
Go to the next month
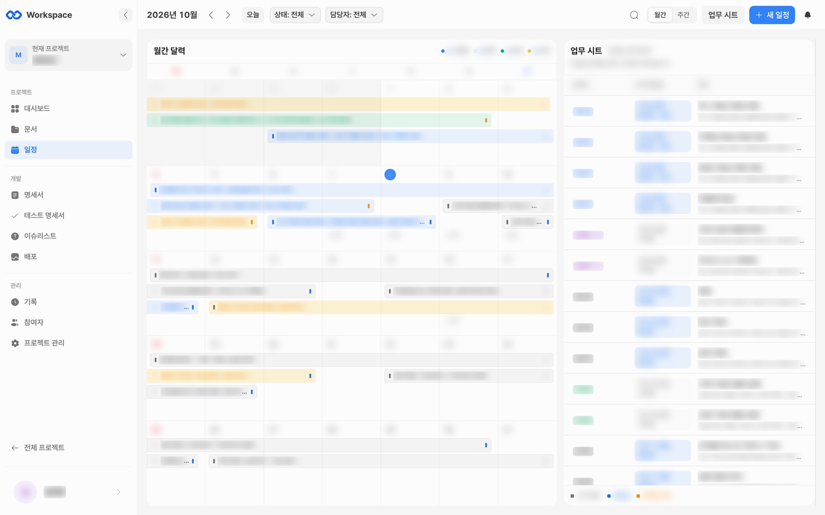coord(228,15)
